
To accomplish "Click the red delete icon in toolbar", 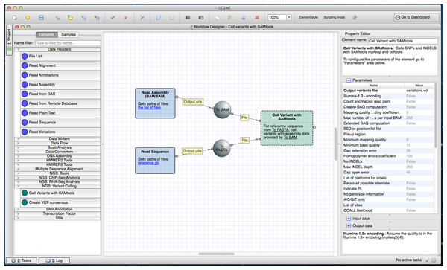I will [257, 18].
